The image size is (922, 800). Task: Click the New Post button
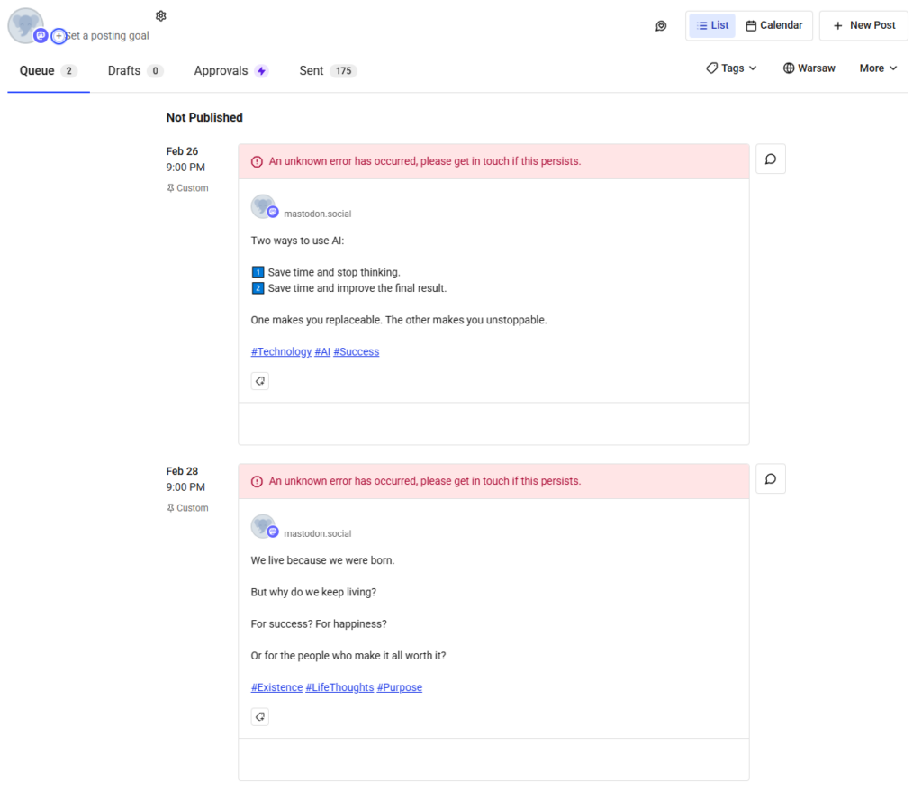click(x=863, y=25)
